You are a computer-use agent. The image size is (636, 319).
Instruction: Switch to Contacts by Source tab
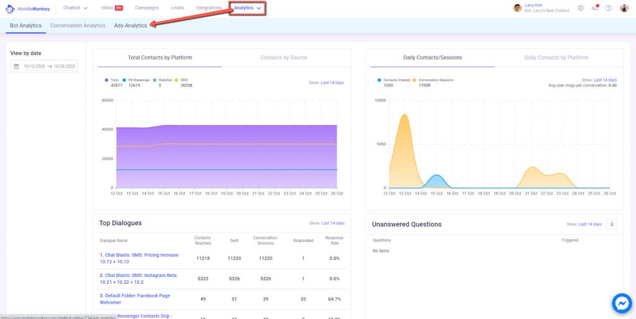(x=283, y=58)
